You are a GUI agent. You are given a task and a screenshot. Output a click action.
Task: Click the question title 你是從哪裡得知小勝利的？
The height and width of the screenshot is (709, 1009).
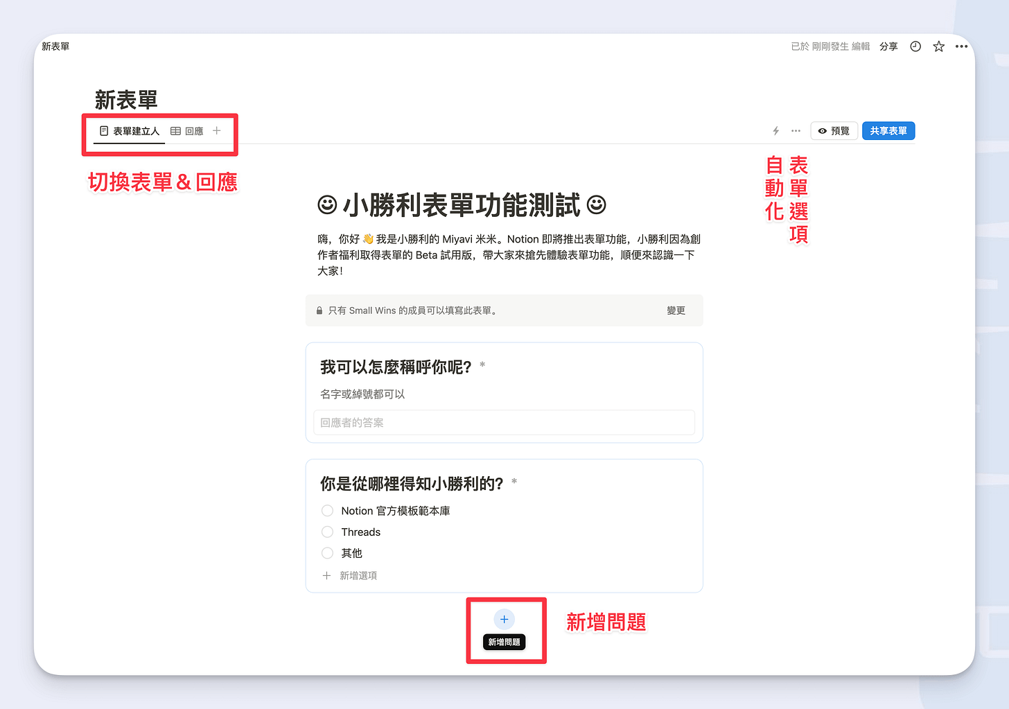point(412,484)
